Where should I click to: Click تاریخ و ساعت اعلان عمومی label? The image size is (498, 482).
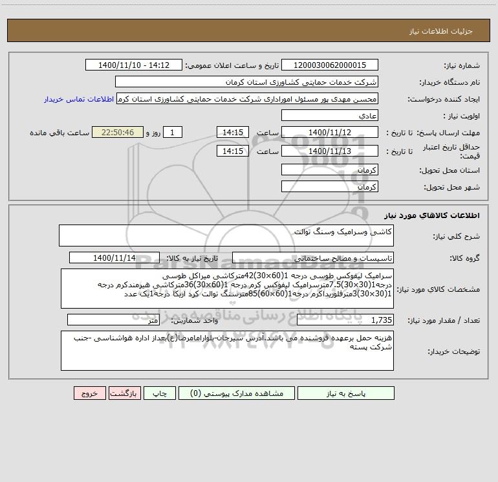coord(232,66)
